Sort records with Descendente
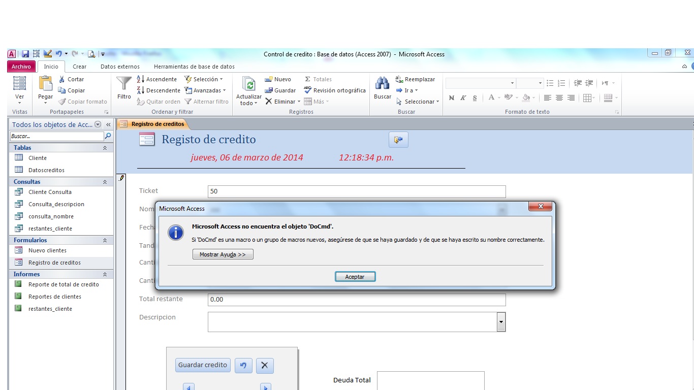Image resolution: width=694 pixels, height=390 pixels. pos(159,90)
